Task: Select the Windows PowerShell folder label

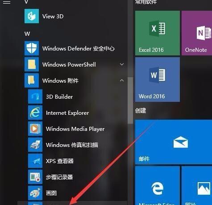Action: [x=69, y=65]
